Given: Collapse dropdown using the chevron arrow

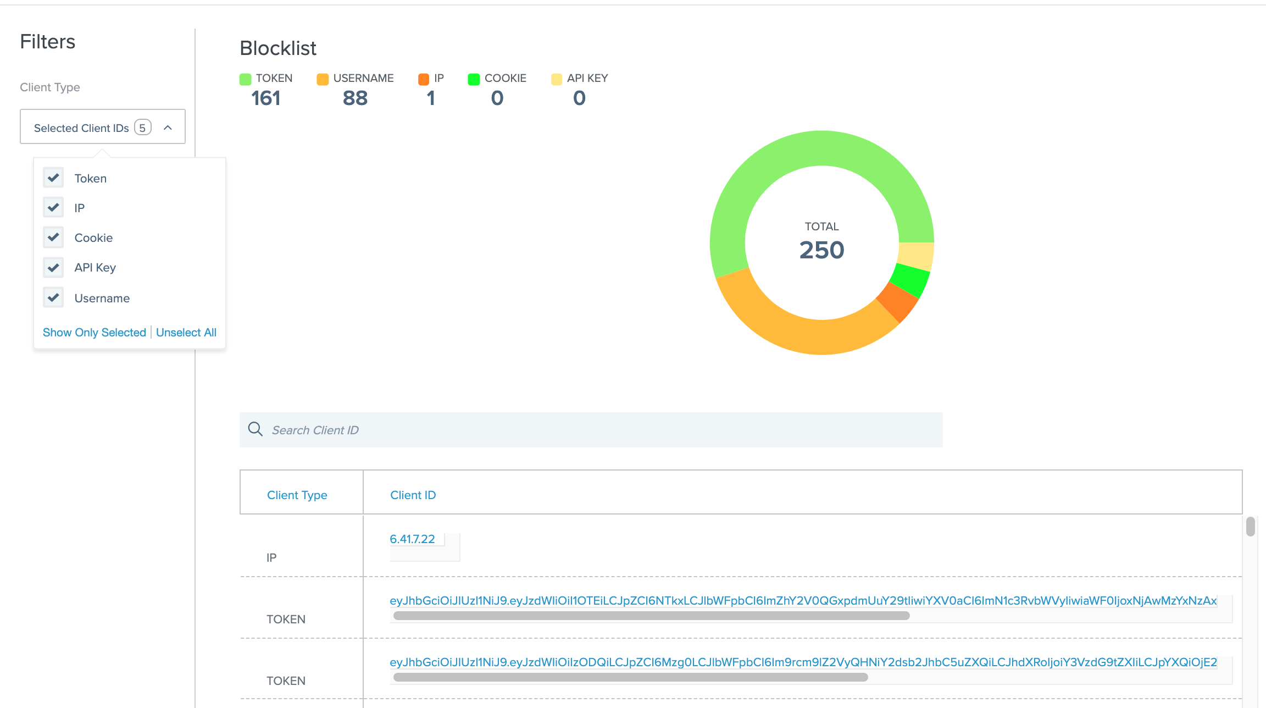Looking at the screenshot, I should [x=168, y=128].
